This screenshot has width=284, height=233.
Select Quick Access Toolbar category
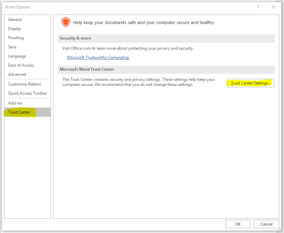point(27,93)
